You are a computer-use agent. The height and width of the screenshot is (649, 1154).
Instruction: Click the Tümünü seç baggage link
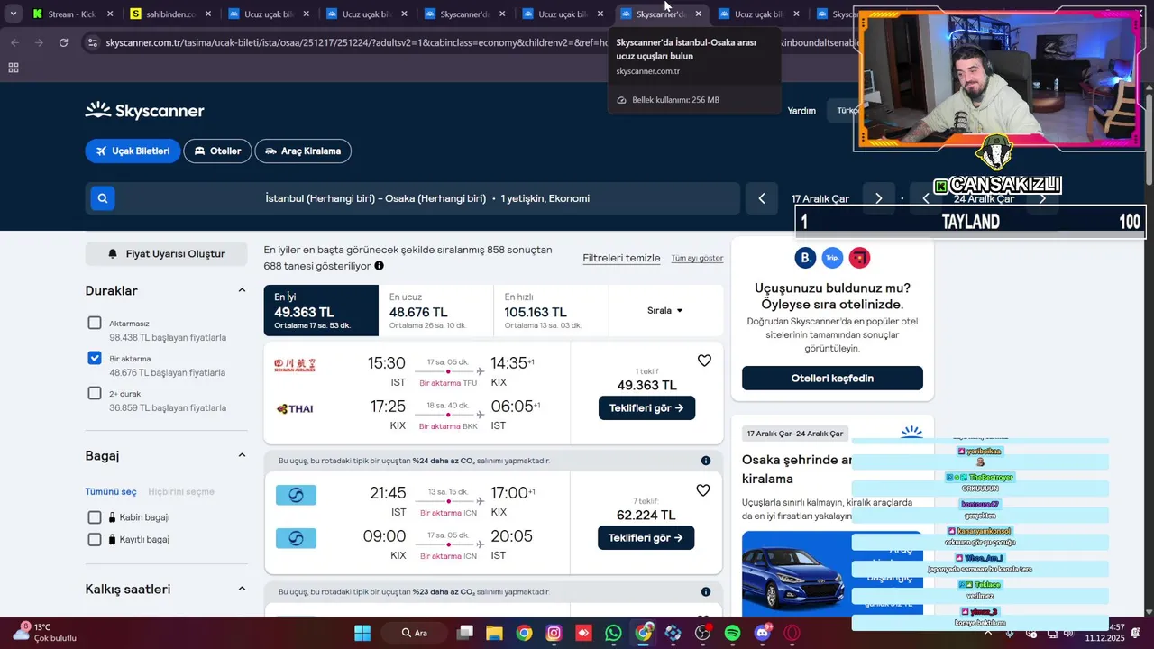click(x=111, y=491)
